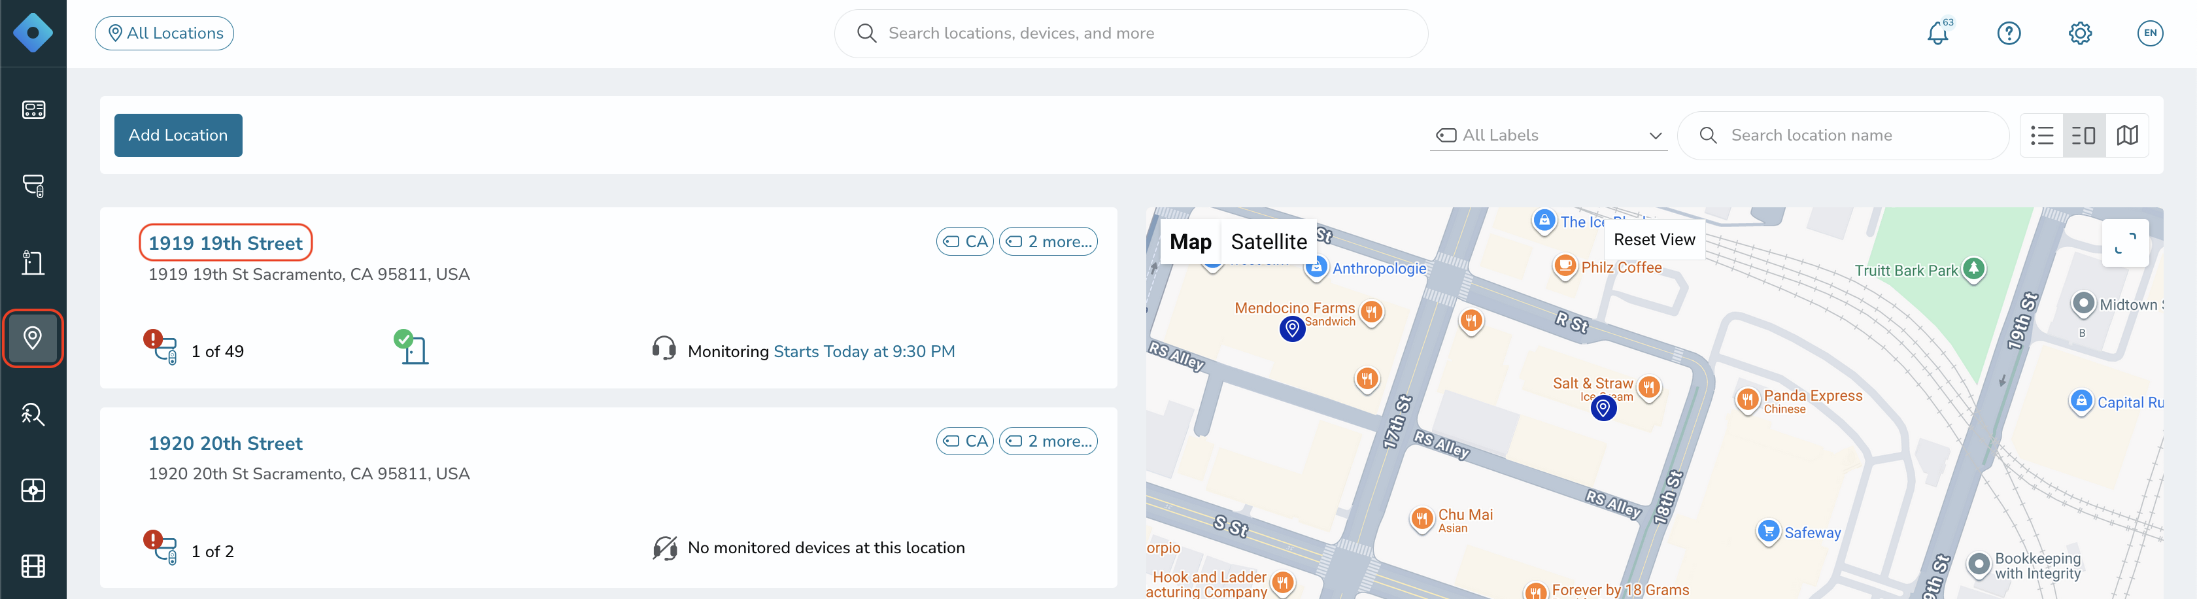Open the help question mark icon

coord(2009,33)
